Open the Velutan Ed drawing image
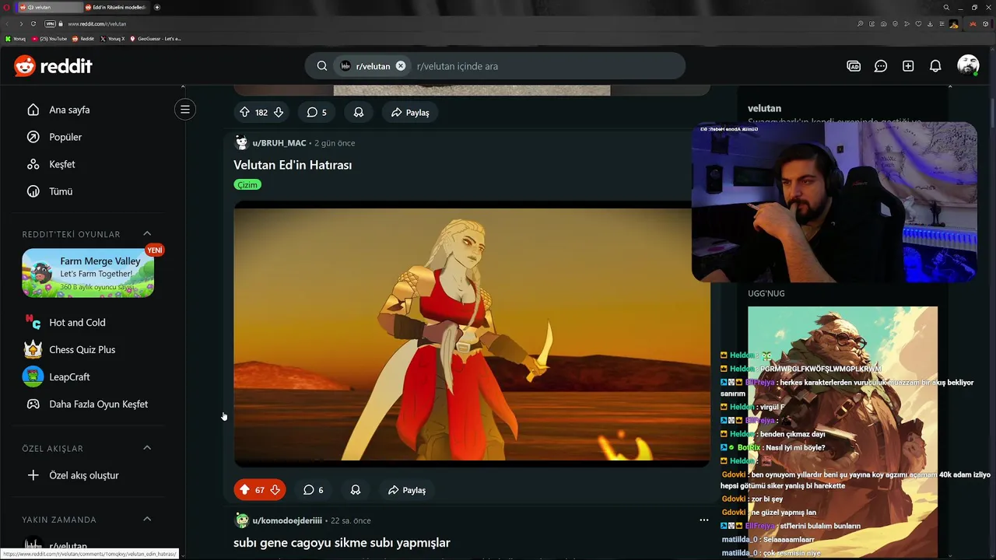The height and width of the screenshot is (560, 996). point(472,334)
